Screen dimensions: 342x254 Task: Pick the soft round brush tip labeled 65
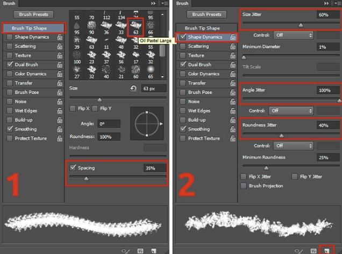click(151, 72)
